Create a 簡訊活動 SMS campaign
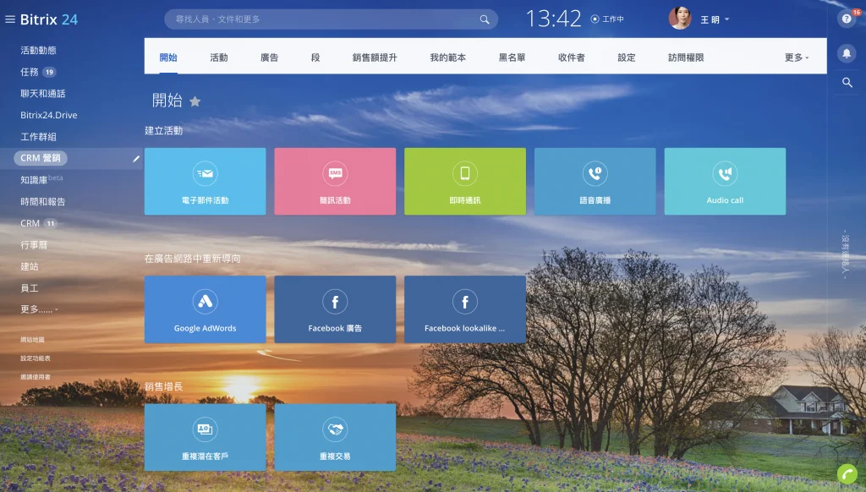Image resolution: width=866 pixels, height=492 pixels. tap(335, 181)
